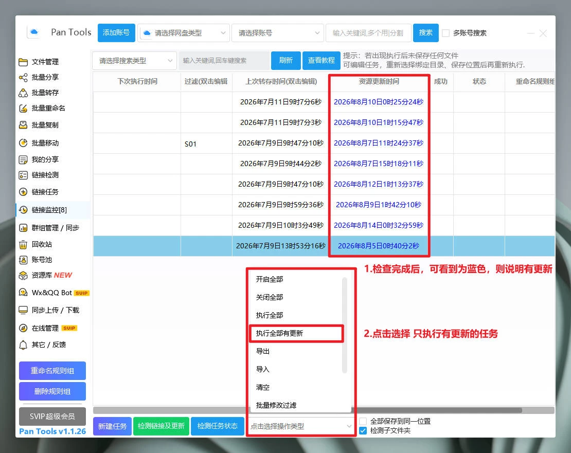
Task: Click the 链接监控[8] clock icon
Action: click(23, 210)
